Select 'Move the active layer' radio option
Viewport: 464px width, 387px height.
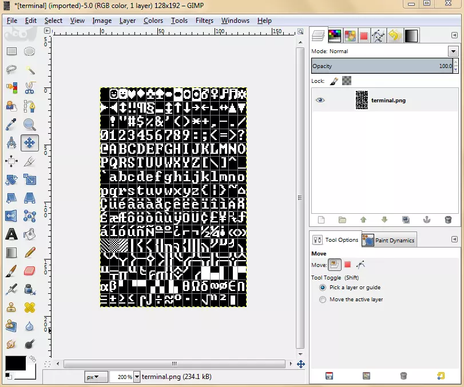point(323,300)
